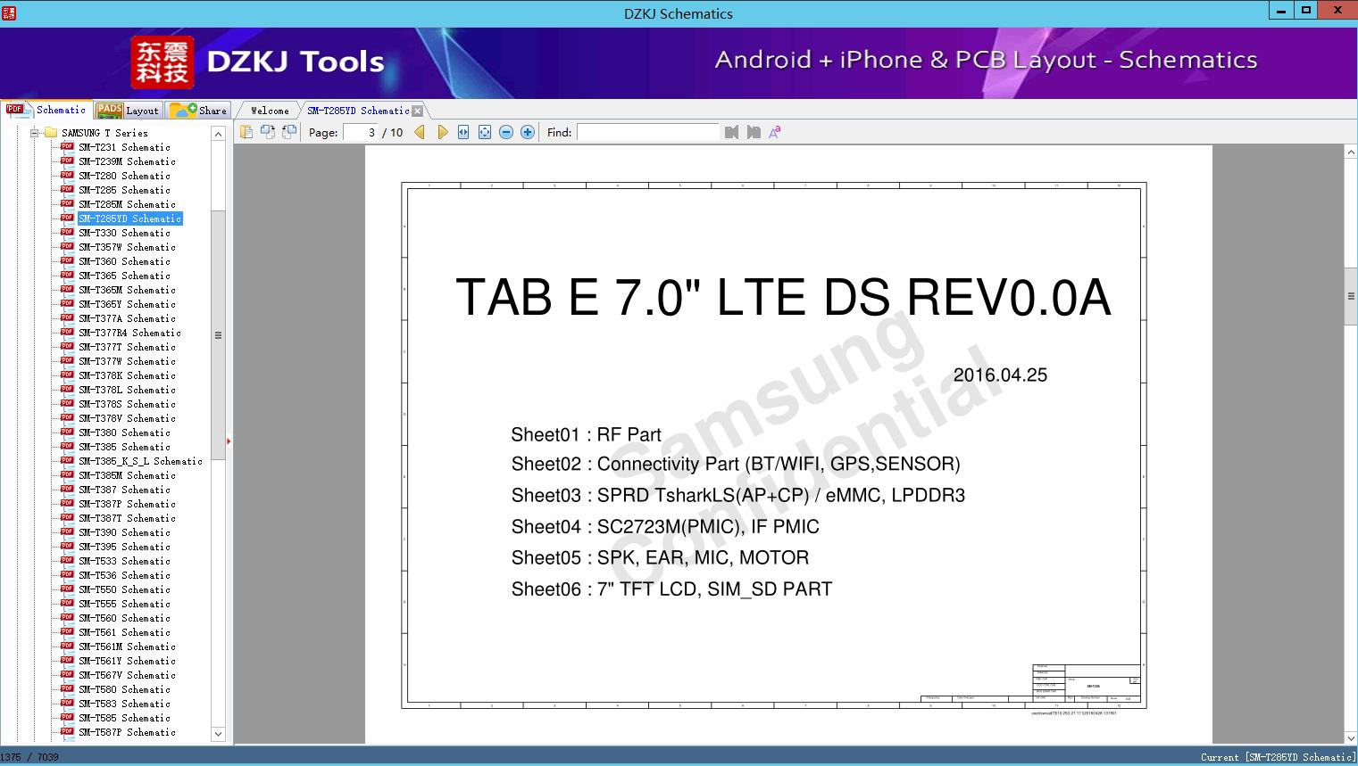1358x766 pixels.
Task: Select SM-T285 Schematic in the tree
Action: pyautogui.click(x=124, y=190)
